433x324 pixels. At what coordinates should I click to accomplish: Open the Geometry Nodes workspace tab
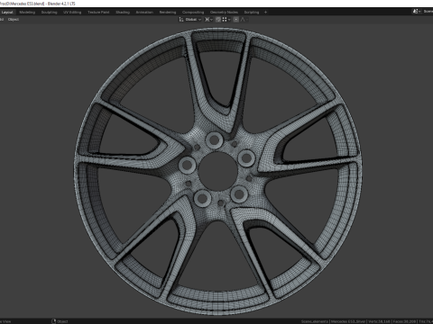(224, 13)
